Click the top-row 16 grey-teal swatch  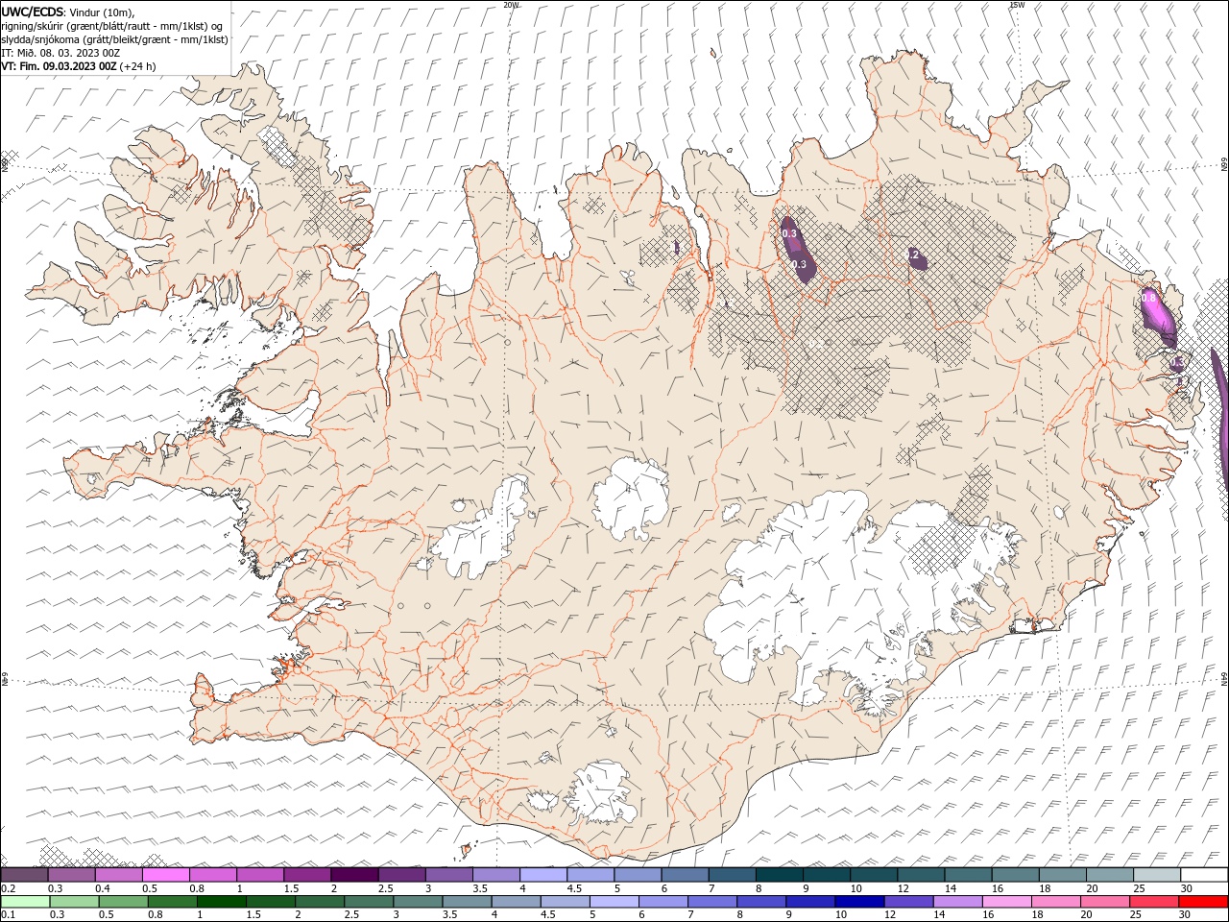1015,875
